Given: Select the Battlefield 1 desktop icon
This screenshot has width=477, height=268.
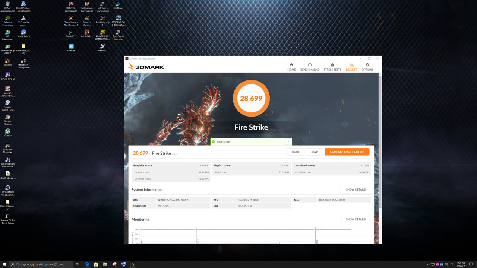Looking at the screenshot, I should click(x=87, y=33).
